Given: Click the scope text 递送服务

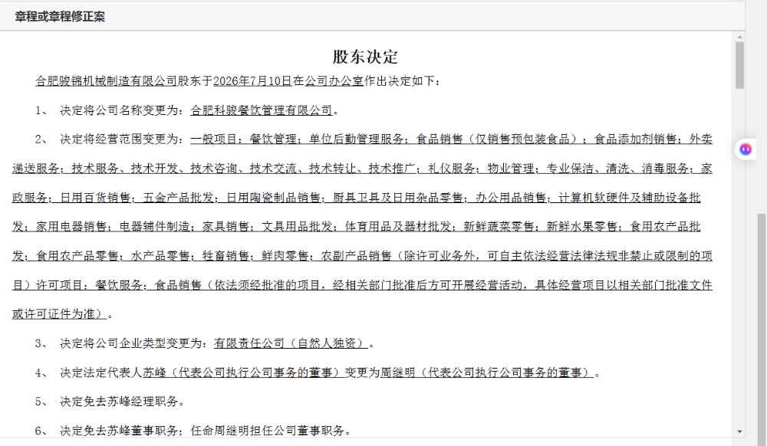Looking at the screenshot, I should [36, 169].
